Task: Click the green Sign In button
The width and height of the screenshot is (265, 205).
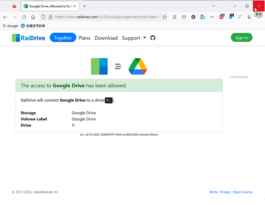Action: pos(241,38)
